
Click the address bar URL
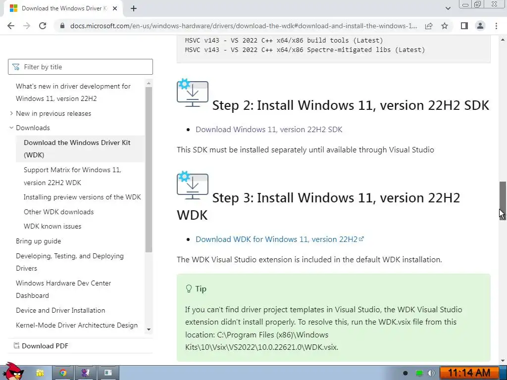tap(244, 26)
